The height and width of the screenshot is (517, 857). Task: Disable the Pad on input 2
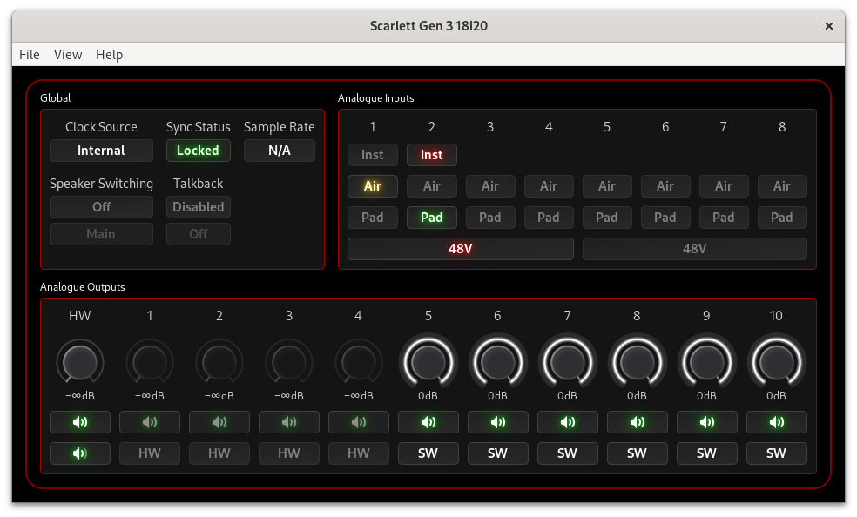pyautogui.click(x=432, y=218)
